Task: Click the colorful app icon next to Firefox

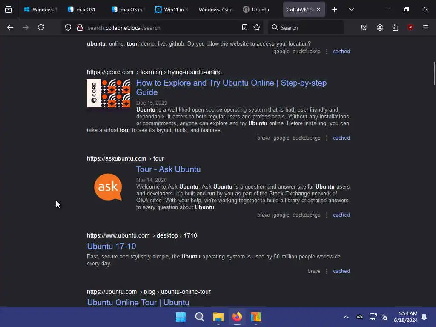Action: coord(256,317)
